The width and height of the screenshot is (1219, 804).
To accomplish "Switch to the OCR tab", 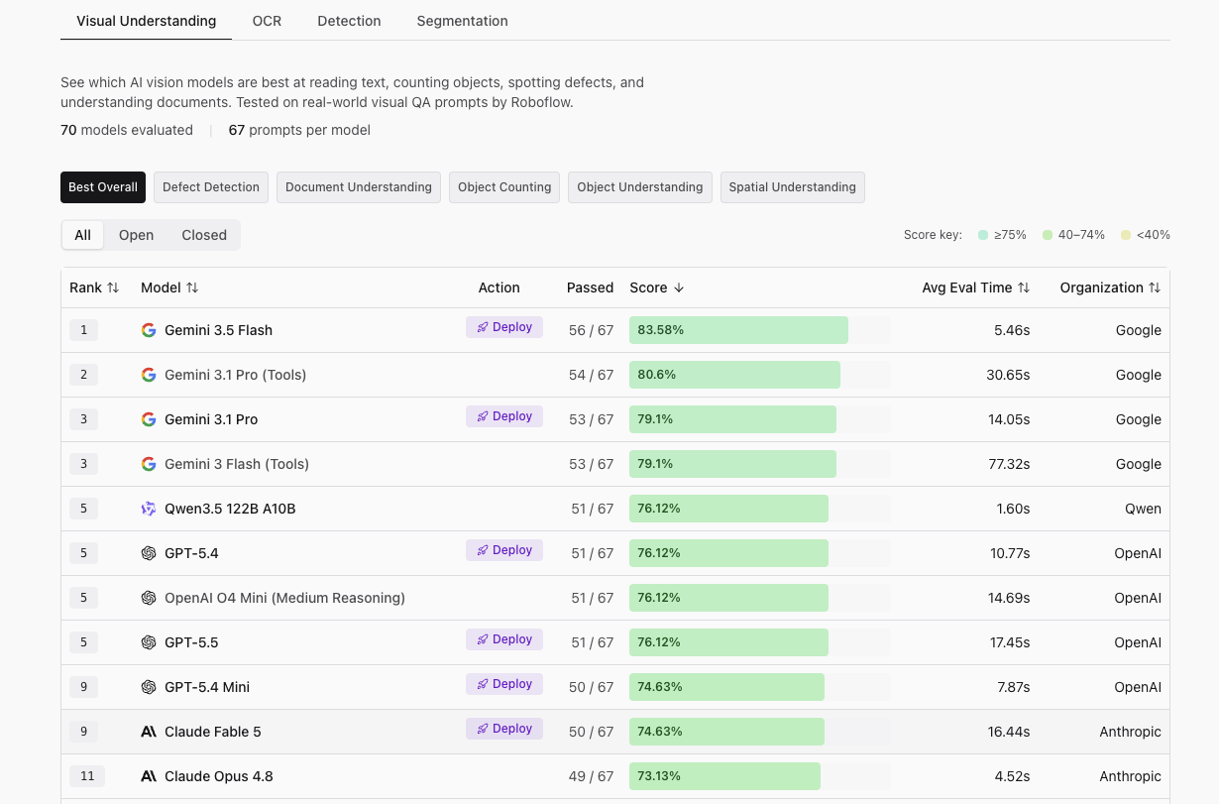I will tap(267, 20).
